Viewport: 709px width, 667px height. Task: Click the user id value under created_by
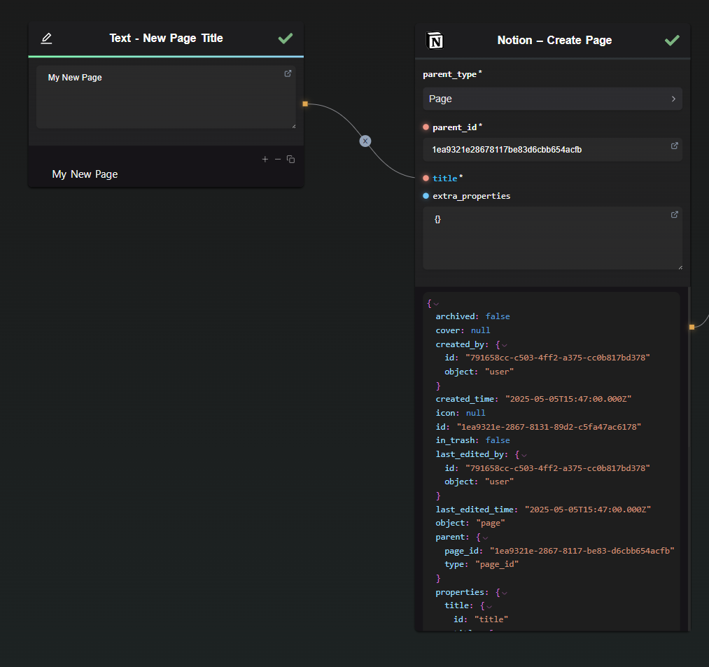pos(558,358)
